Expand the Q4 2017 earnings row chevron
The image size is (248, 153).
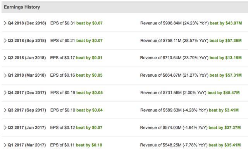pos(5,93)
